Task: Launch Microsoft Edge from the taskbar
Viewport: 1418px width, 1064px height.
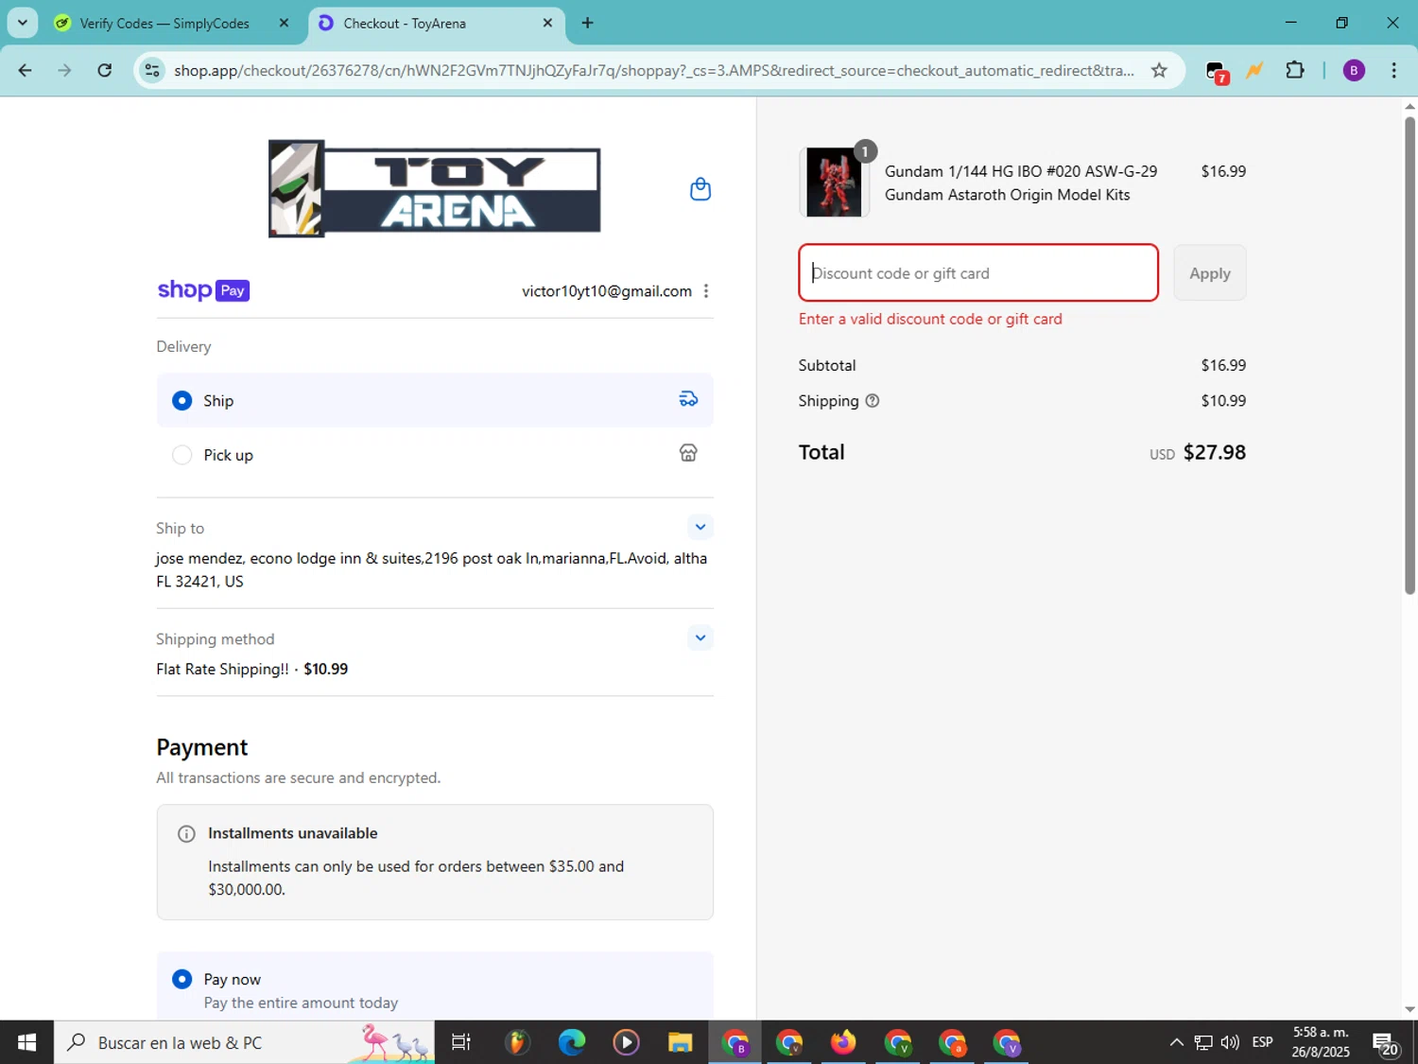Action: click(x=571, y=1042)
